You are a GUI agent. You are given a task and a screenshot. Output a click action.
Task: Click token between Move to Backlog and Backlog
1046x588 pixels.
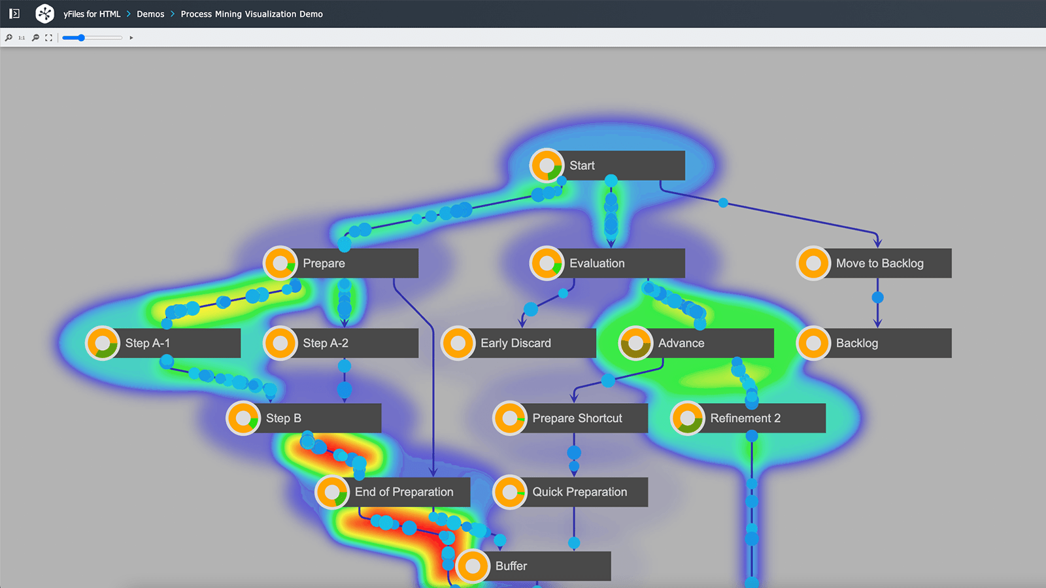878,297
